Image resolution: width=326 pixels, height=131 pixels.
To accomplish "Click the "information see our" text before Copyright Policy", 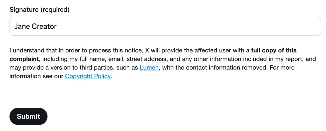I will pos(36,76).
